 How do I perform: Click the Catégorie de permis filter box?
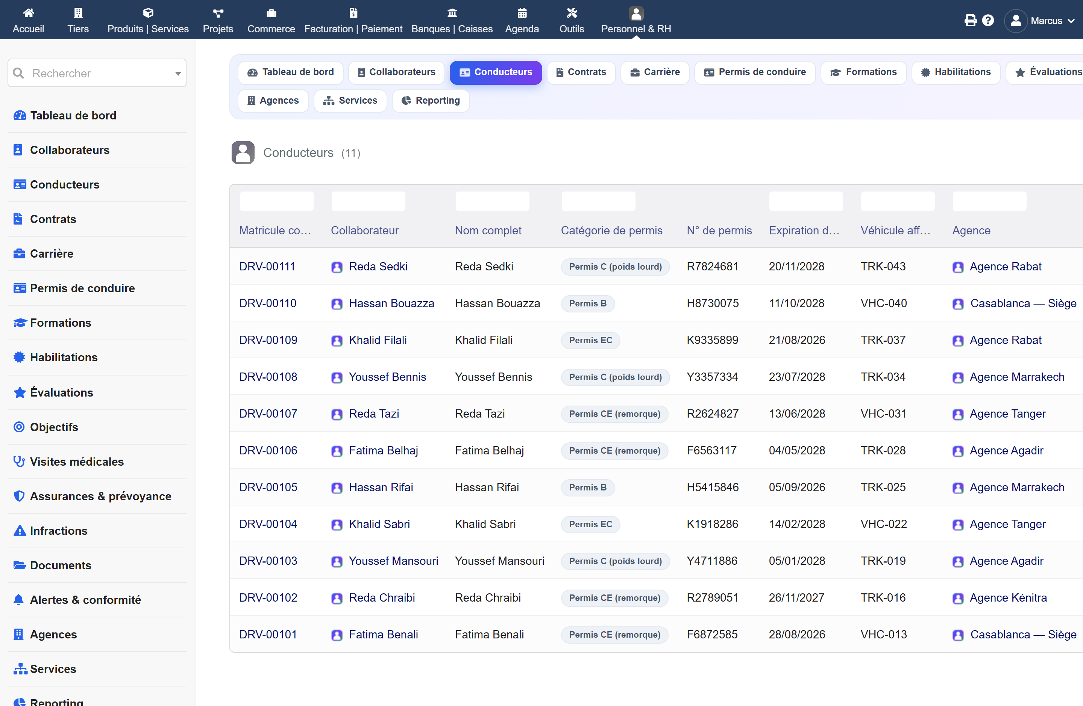click(598, 201)
